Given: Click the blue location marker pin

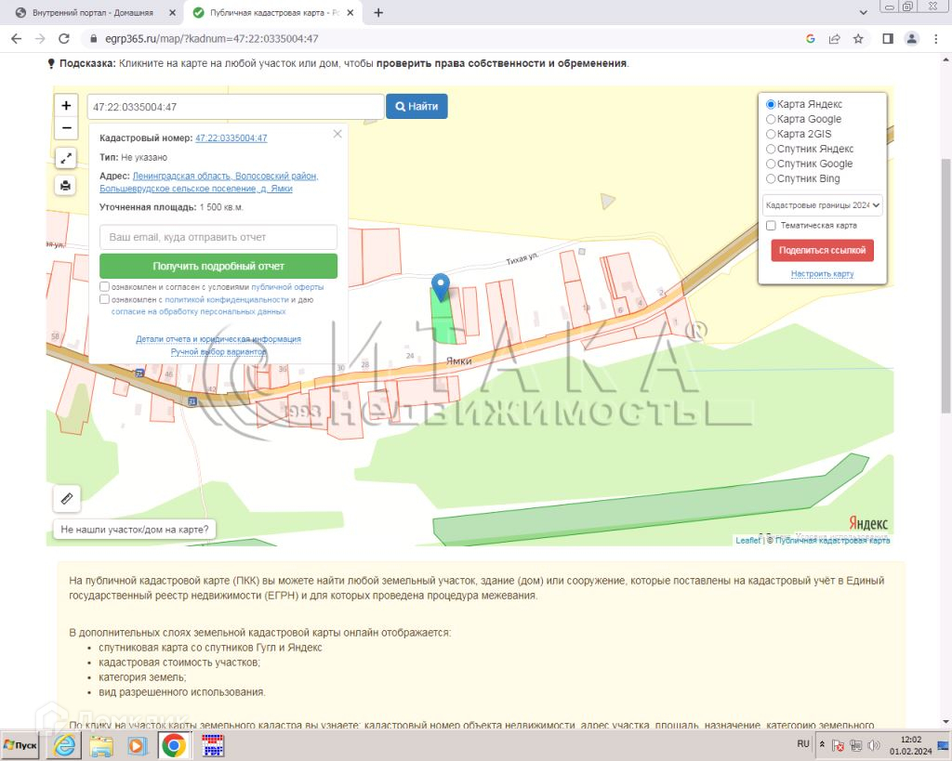Looking at the screenshot, I should click(441, 286).
